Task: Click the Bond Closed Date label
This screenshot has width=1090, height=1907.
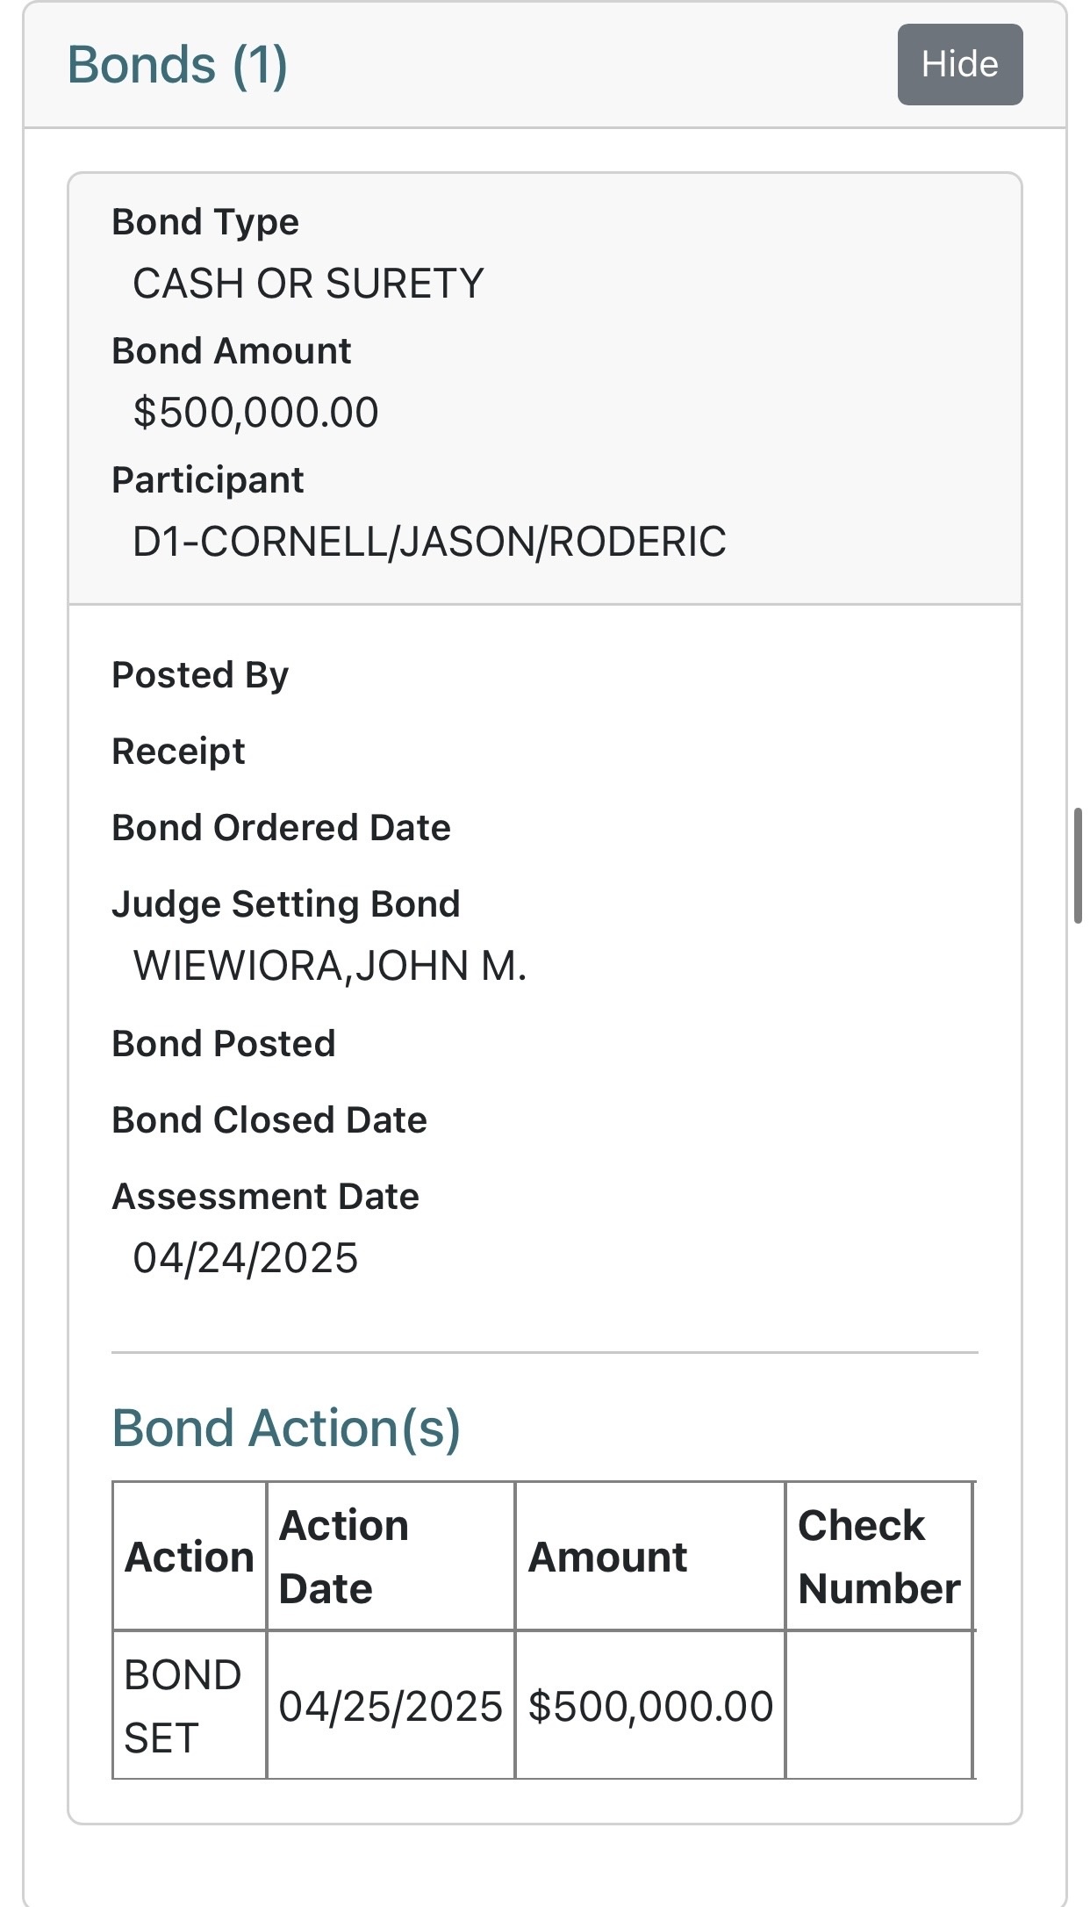Action: (x=269, y=1120)
